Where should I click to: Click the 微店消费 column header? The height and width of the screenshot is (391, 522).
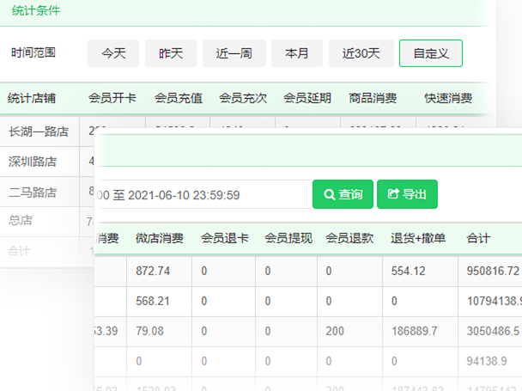(159, 238)
